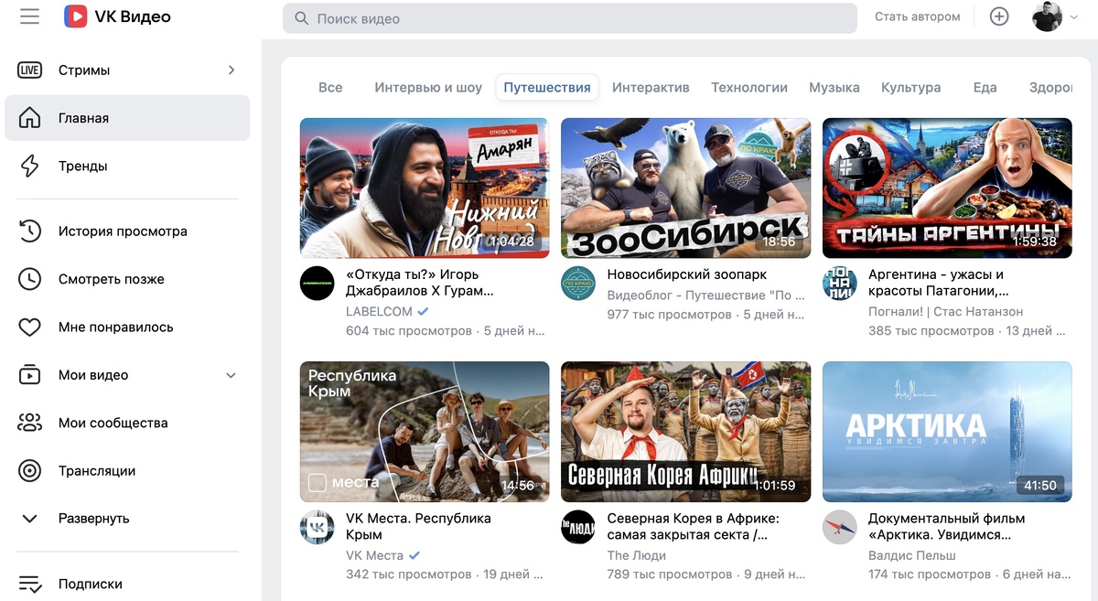Switch to Технологии tab
Image resolution: width=1098 pixels, height=601 pixels.
(749, 88)
